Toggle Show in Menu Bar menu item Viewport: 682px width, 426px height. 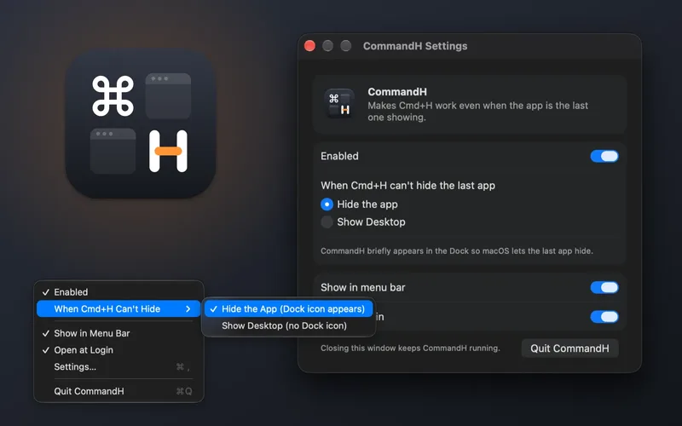click(x=118, y=333)
